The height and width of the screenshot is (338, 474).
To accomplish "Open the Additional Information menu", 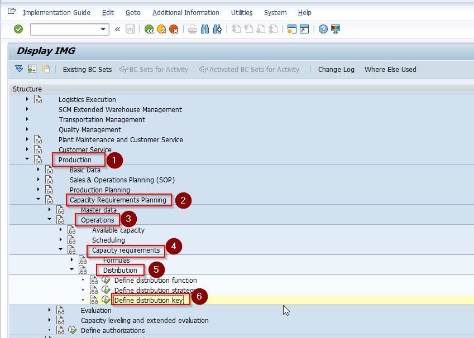I will tap(185, 13).
